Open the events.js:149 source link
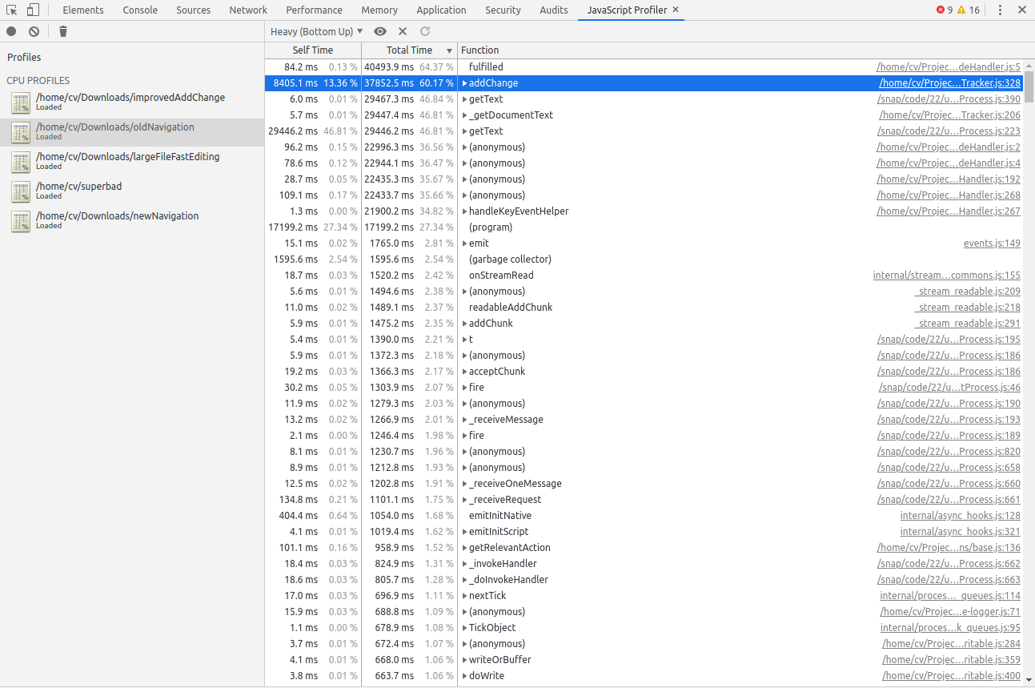This screenshot has width=1035, height=688. pos(991,243)
